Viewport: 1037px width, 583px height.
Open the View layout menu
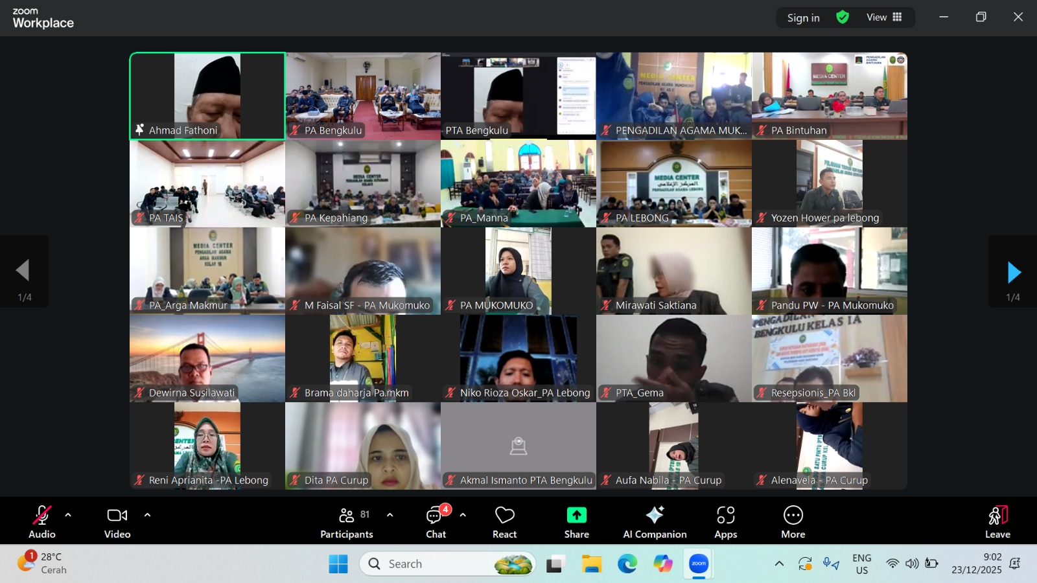pos(884,17)
